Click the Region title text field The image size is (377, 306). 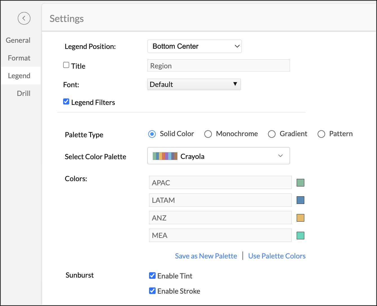click(x=218, y=66)
